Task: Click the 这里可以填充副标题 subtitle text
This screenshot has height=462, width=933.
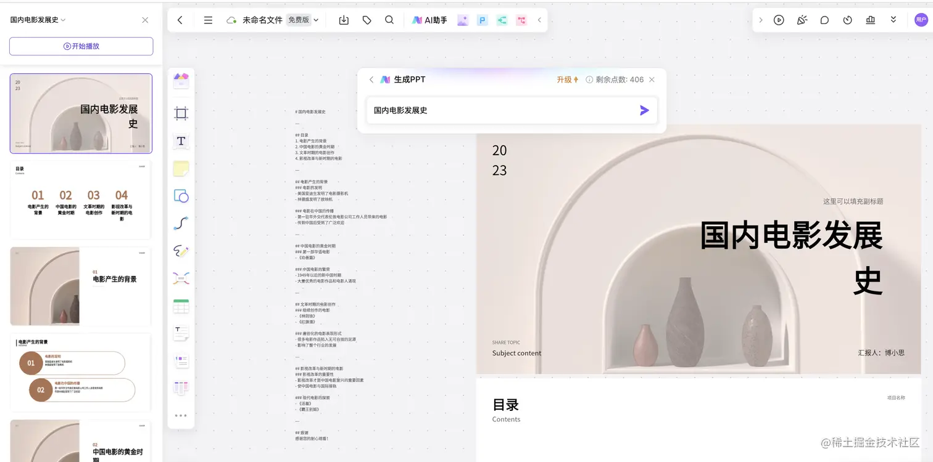Action: click(853, 201)
